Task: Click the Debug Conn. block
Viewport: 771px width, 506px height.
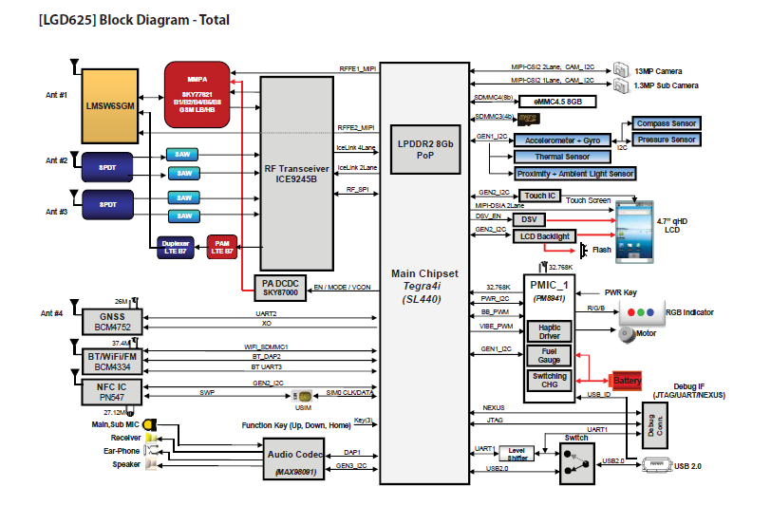Action: tap(655, 425)
